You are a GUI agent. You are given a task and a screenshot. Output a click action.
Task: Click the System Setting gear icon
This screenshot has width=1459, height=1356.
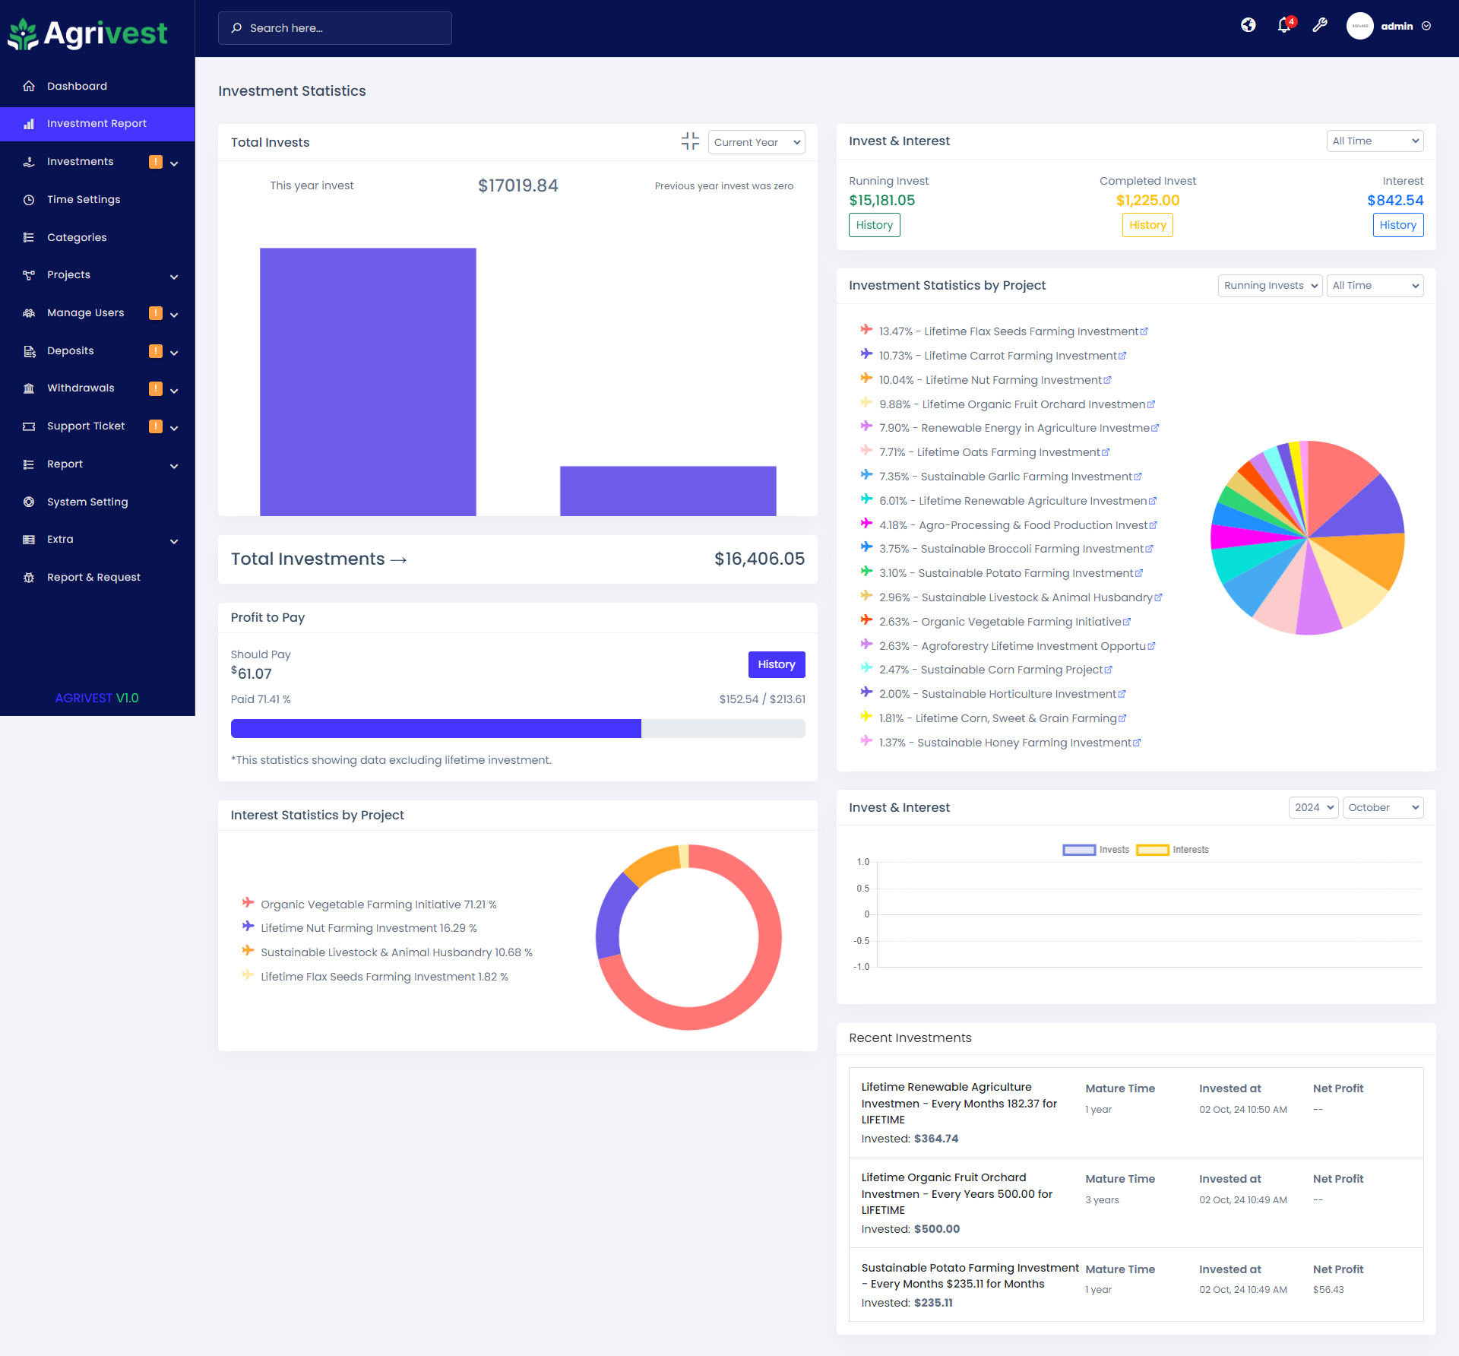tap(29, 502)
